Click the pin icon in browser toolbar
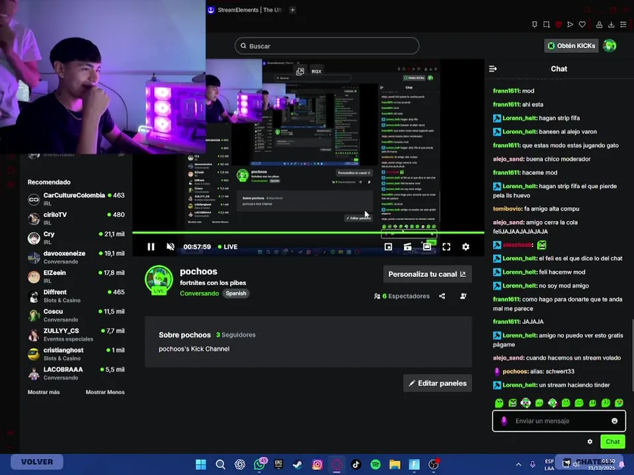The width and height of the screenshot is (634, 475). 534,24
